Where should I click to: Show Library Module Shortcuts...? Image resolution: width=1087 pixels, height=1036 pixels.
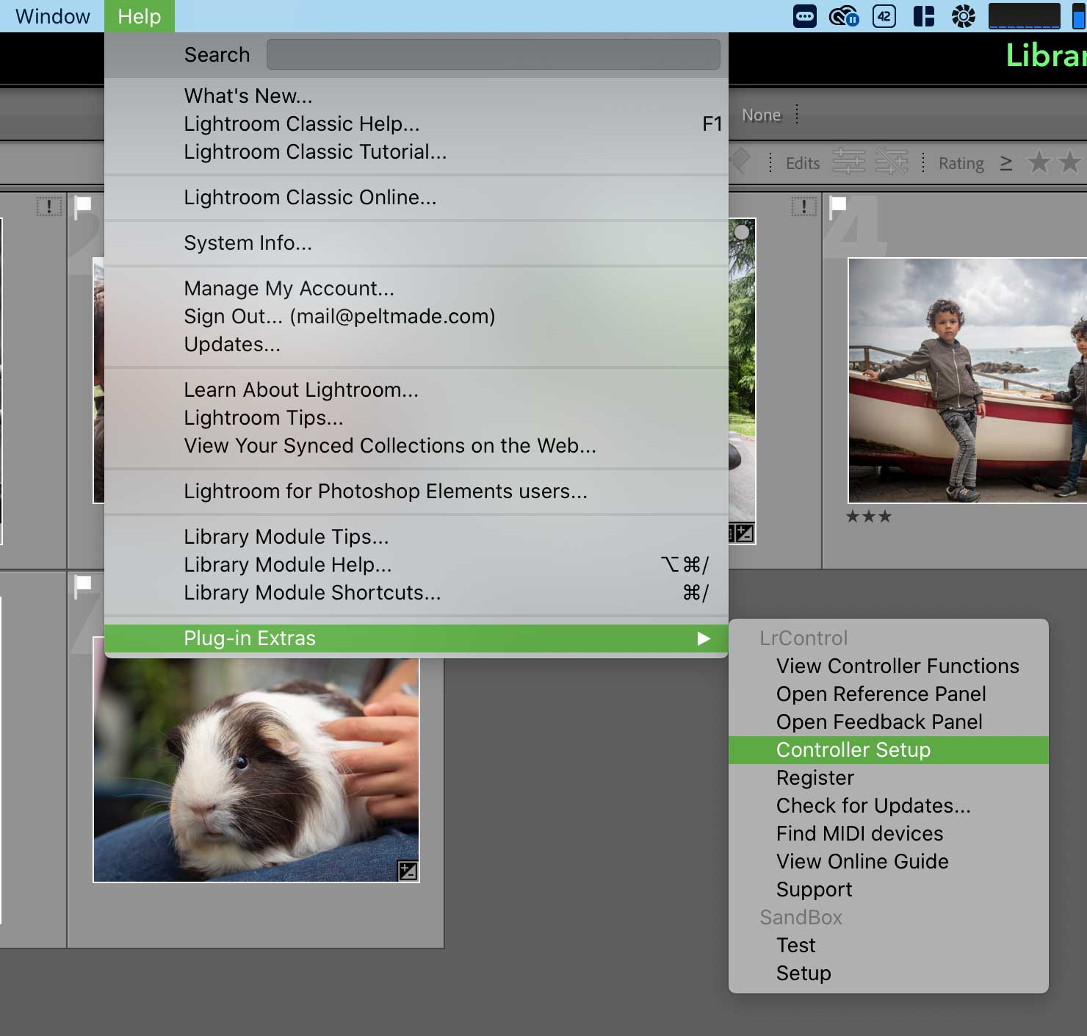coord(416,592)
